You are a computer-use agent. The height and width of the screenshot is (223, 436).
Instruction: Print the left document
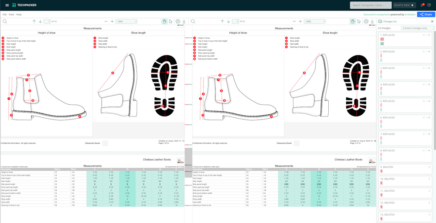(x=178, y=21)
